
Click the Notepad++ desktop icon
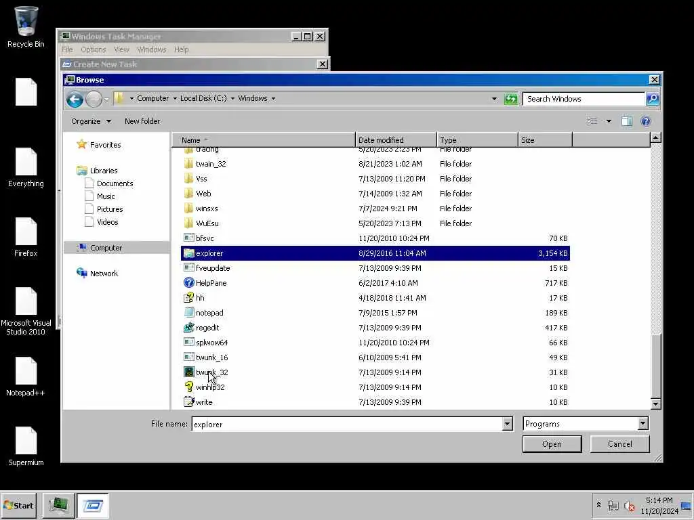26,376
